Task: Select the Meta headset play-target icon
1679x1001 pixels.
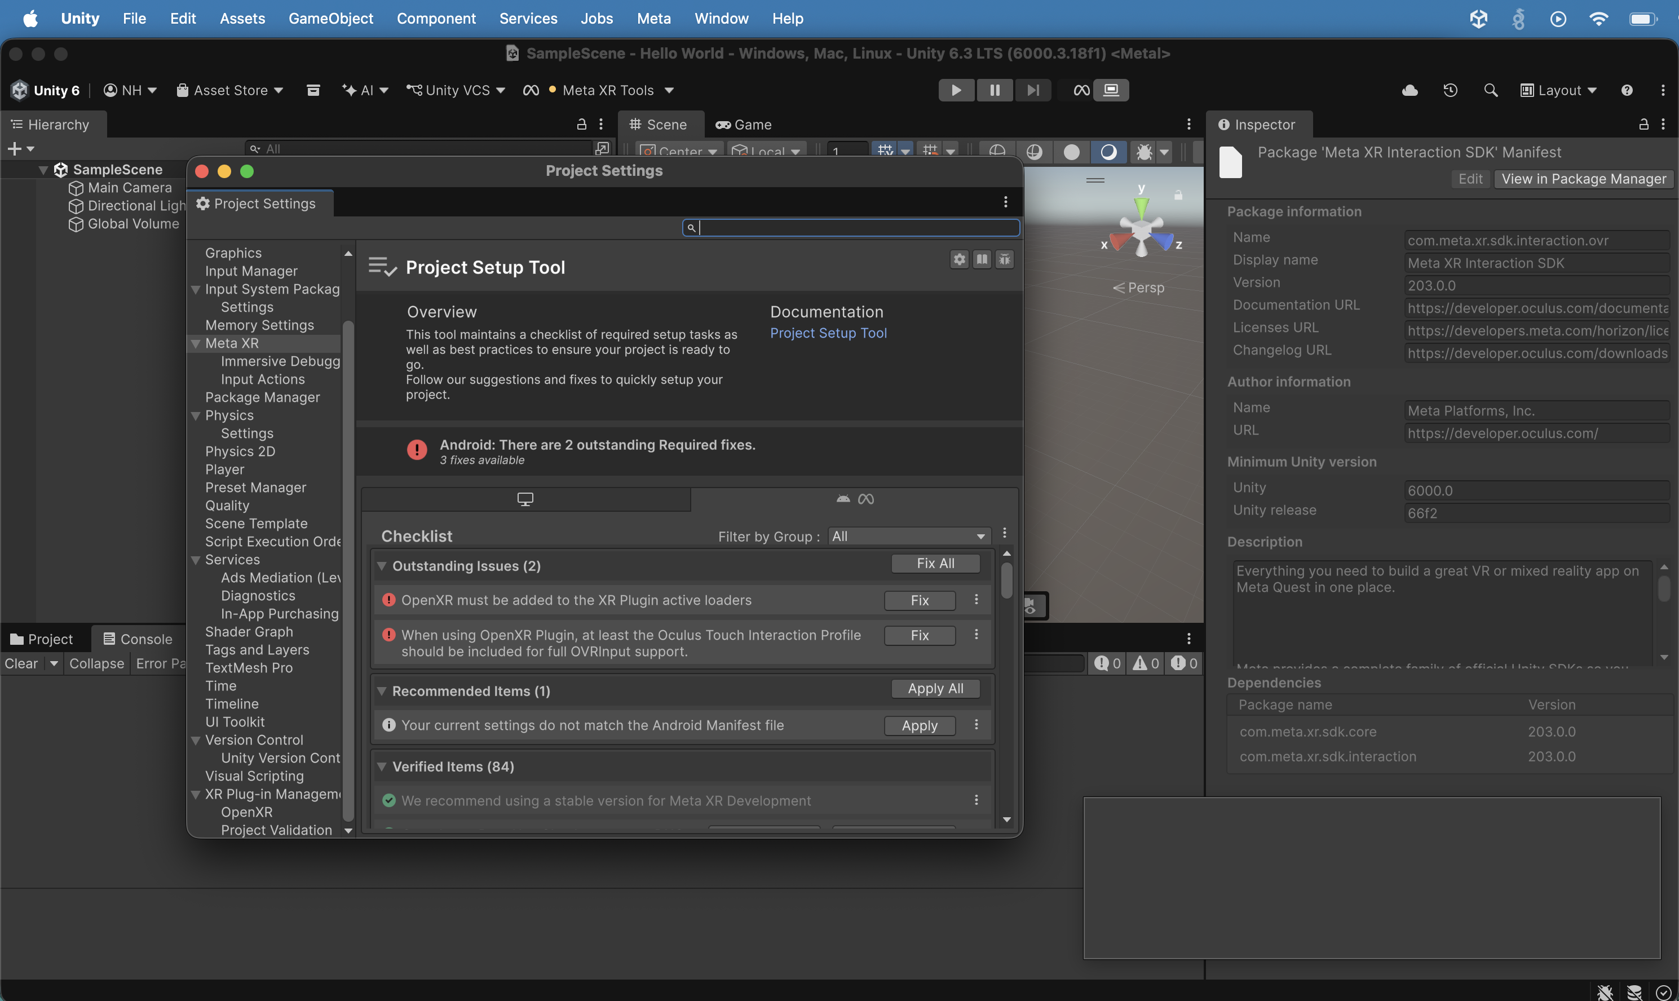Action: (x=1081, y=90)
